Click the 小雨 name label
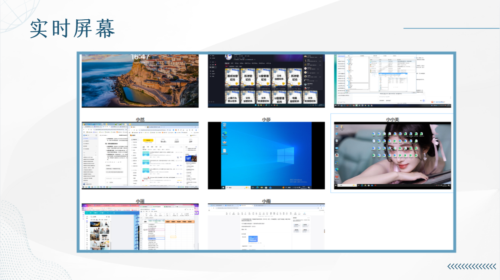The width and height of the screenshot is (500, 280). (x=266, y=201)
